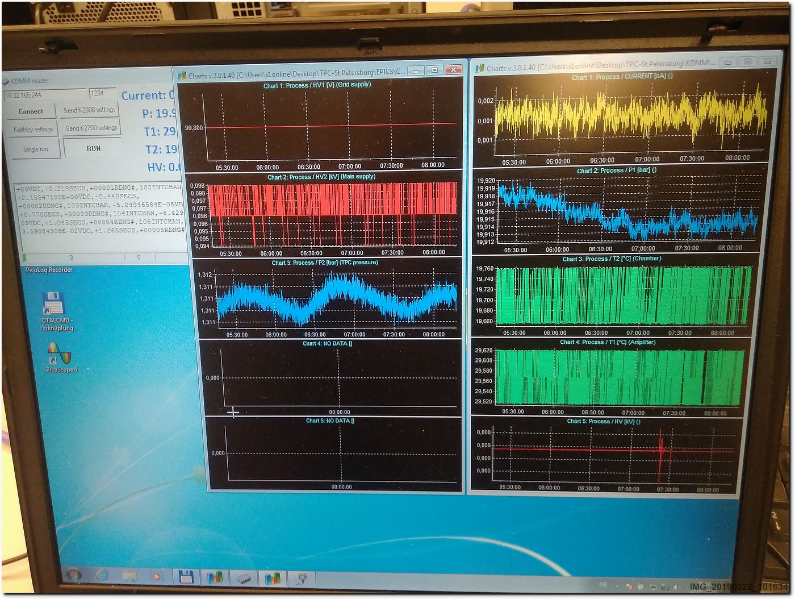Click Send K2000 settings button
The width and height of the screenshot is (795, 599).
click(x=89, y=110)
